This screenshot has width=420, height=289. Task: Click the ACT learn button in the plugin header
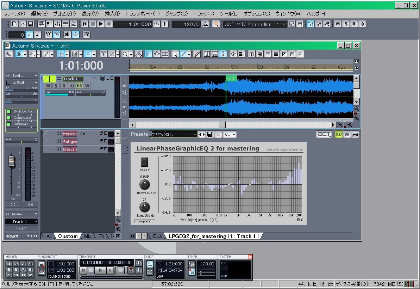[324, 134]
